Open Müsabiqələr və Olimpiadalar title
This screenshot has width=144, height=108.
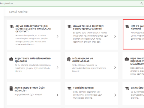tap(82, 60)
